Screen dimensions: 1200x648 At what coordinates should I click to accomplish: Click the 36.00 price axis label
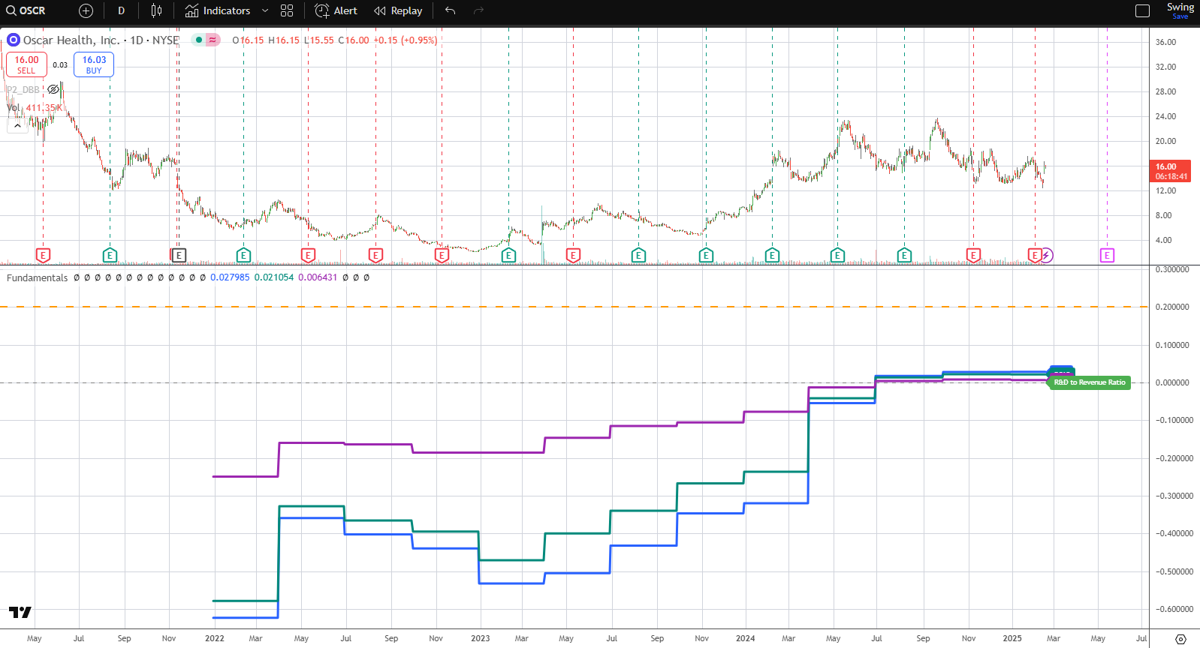tap(1165, 42)
